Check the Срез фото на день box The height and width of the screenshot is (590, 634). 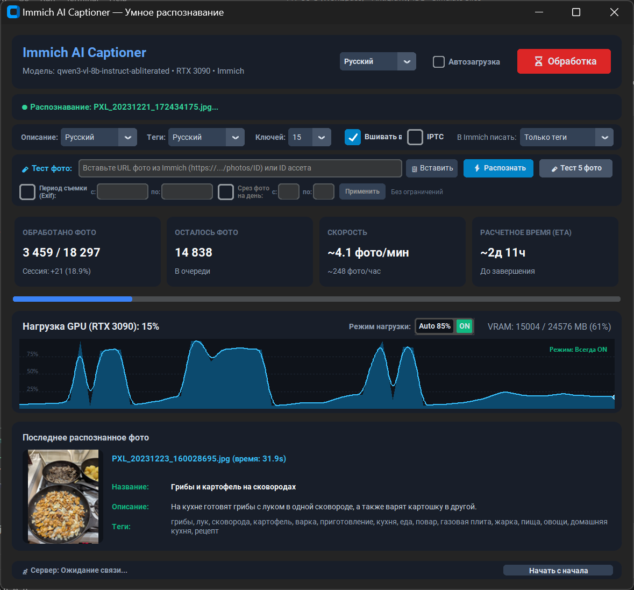[x=226, y=191]
